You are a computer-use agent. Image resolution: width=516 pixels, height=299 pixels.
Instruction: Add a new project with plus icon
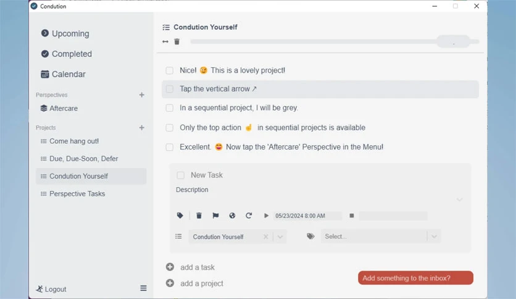tap(141, 127)
